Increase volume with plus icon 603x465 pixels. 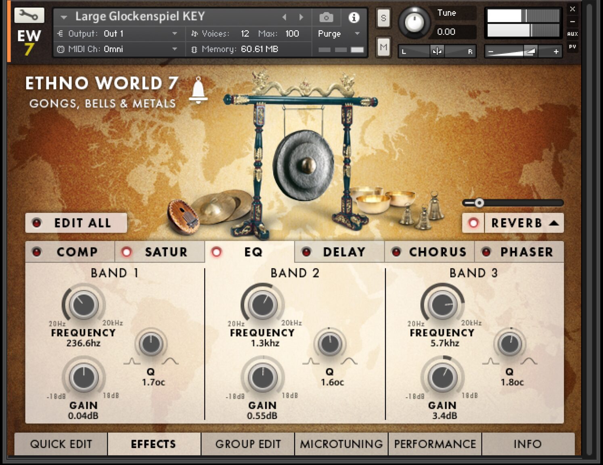click(556, 52)
